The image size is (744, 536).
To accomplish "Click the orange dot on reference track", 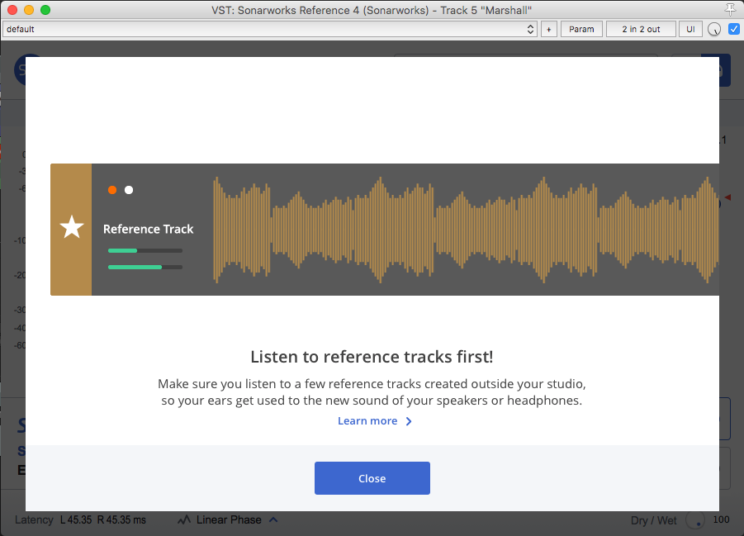I will pos(112,190).
